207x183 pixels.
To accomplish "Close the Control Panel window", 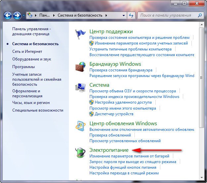I will [x=197, y=4].
